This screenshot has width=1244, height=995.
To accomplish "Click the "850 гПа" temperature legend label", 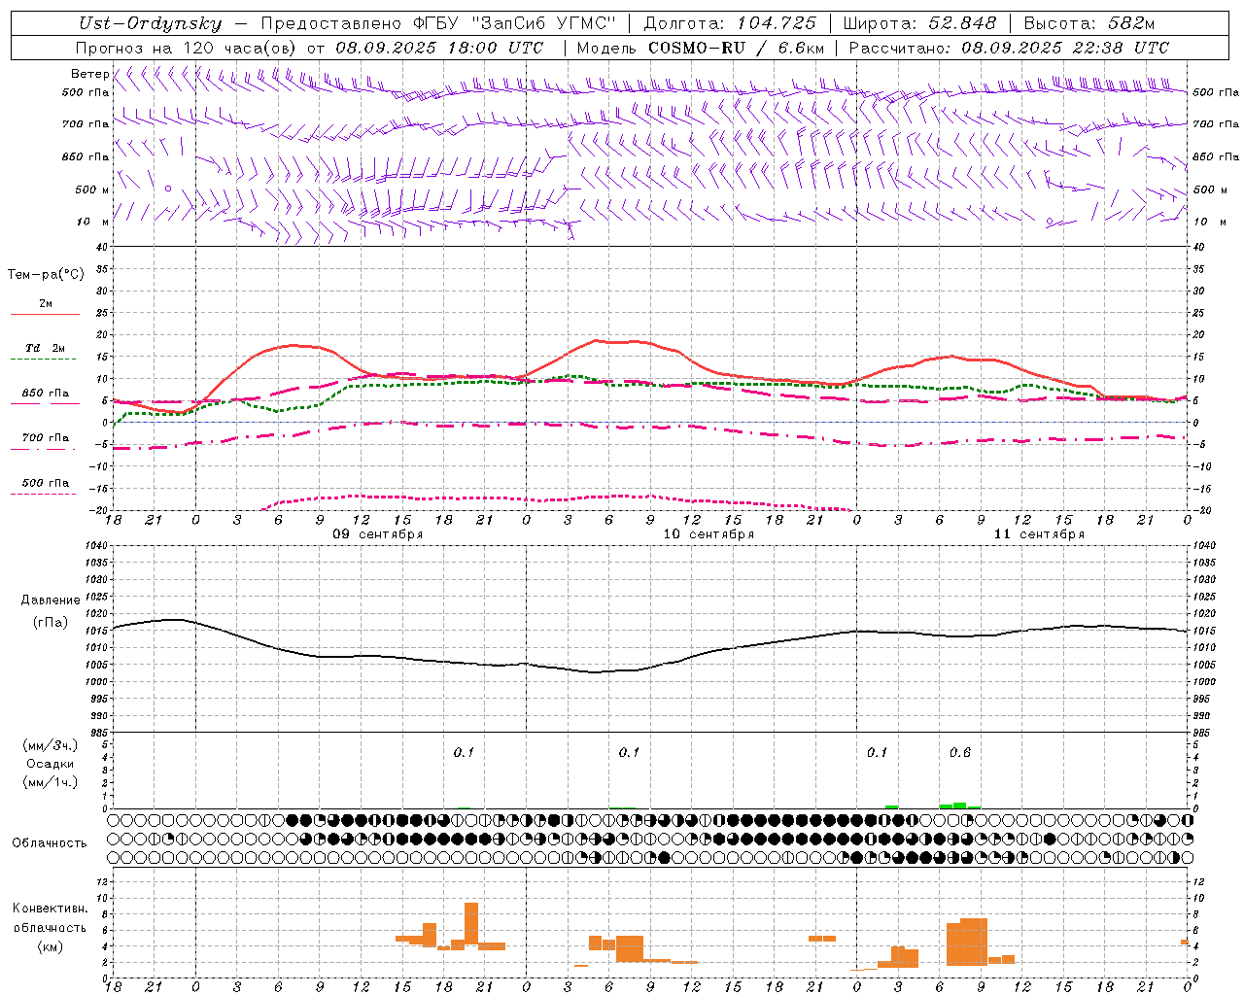I will (x=46, y=394).
